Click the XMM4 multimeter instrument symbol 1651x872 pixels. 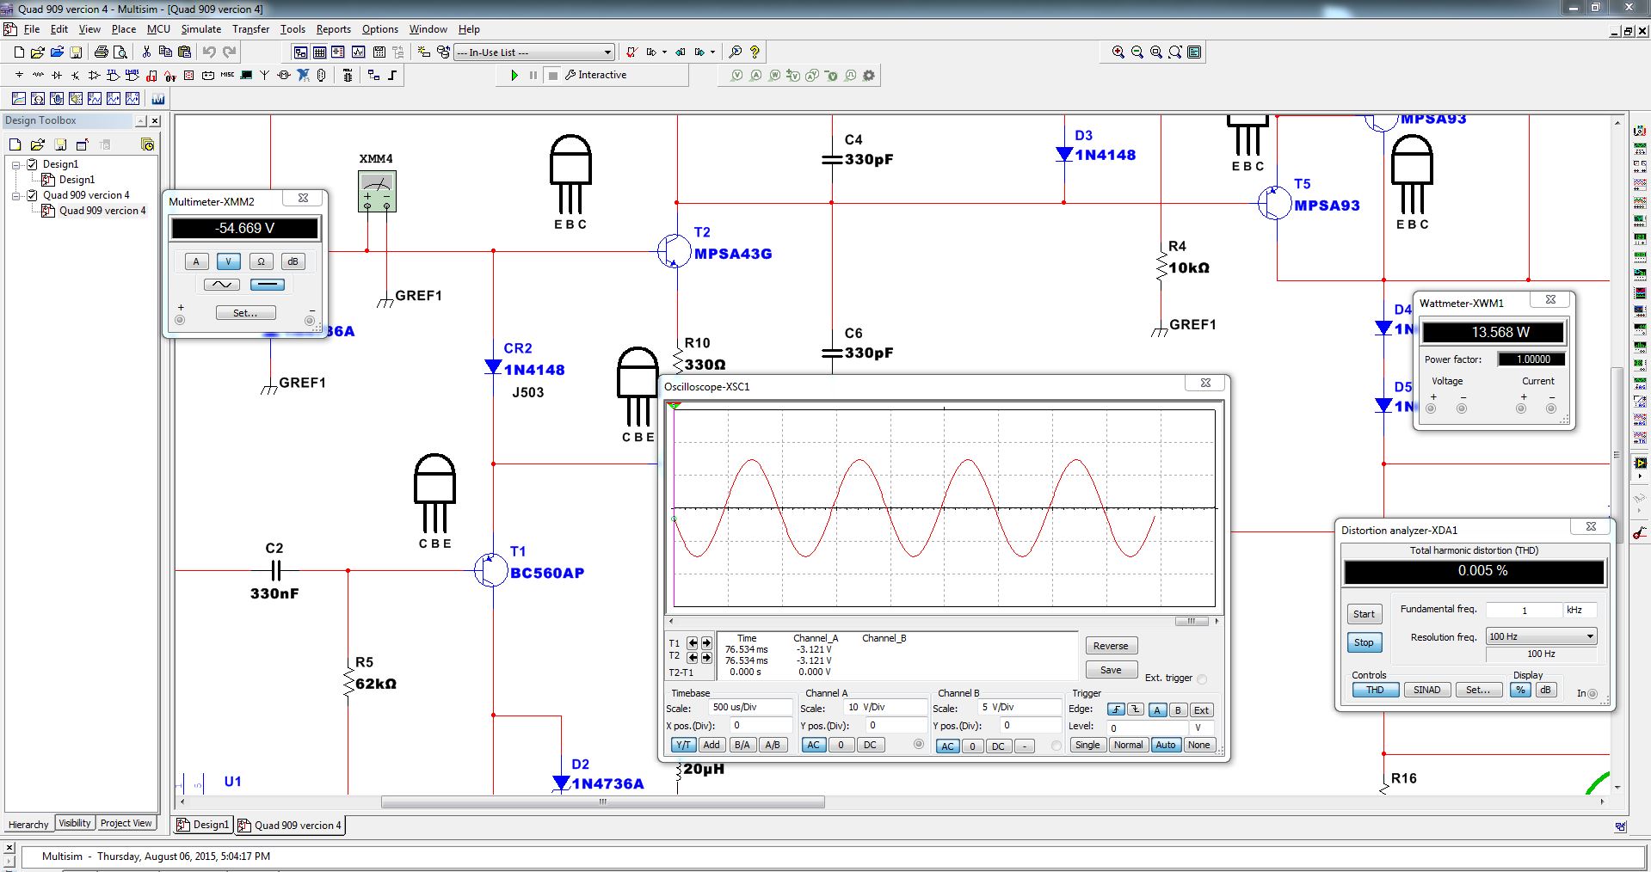377,191
